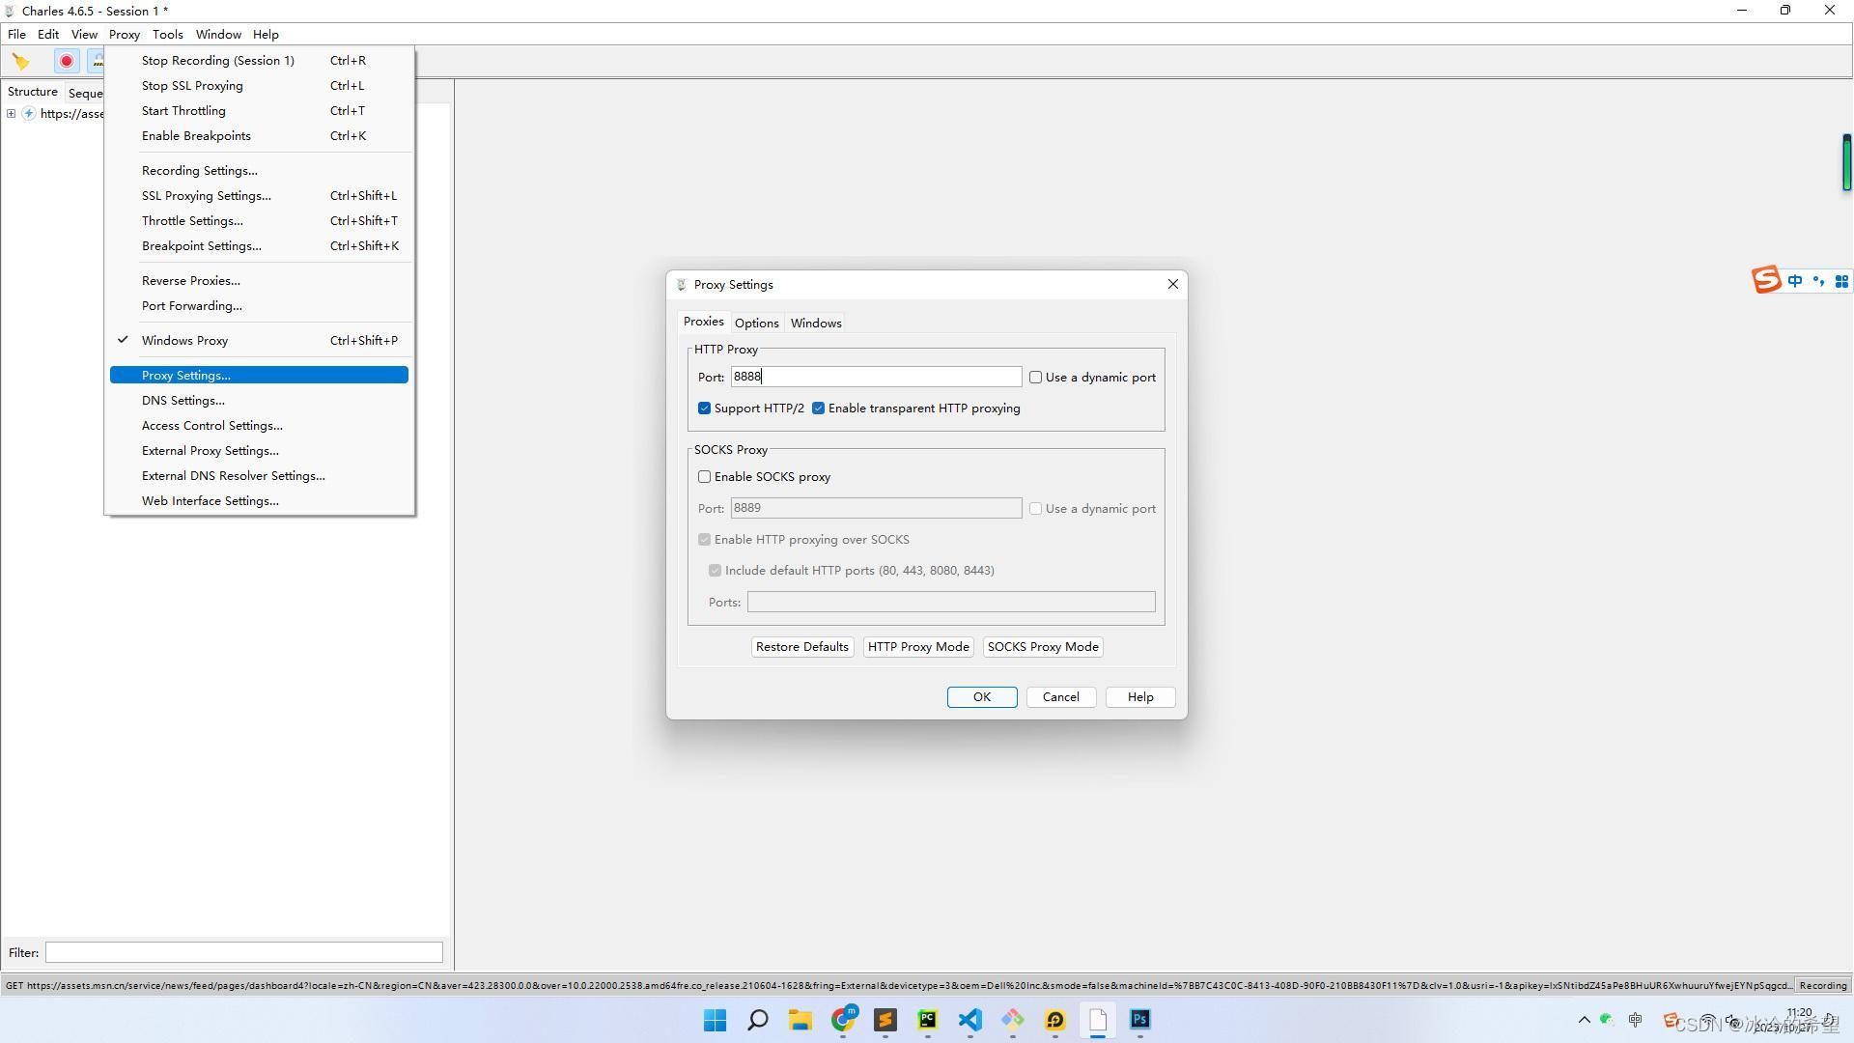Image resolution: width=1854 pixels, height=1043 pixels.
Task: Click SSL proxying settings icon in menu
Action: click(207, 195)
